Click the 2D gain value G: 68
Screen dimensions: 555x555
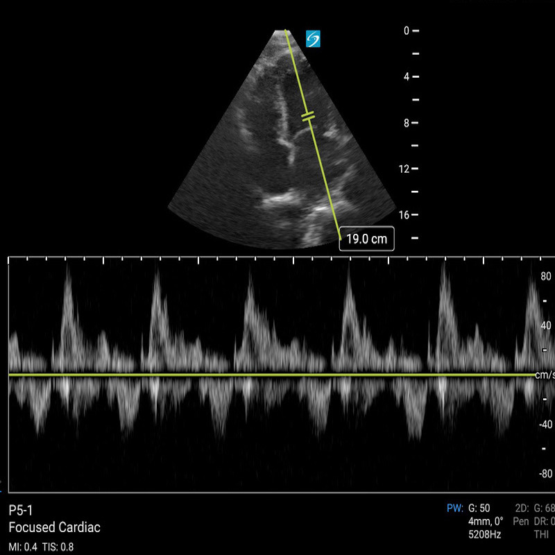point(544,509)
